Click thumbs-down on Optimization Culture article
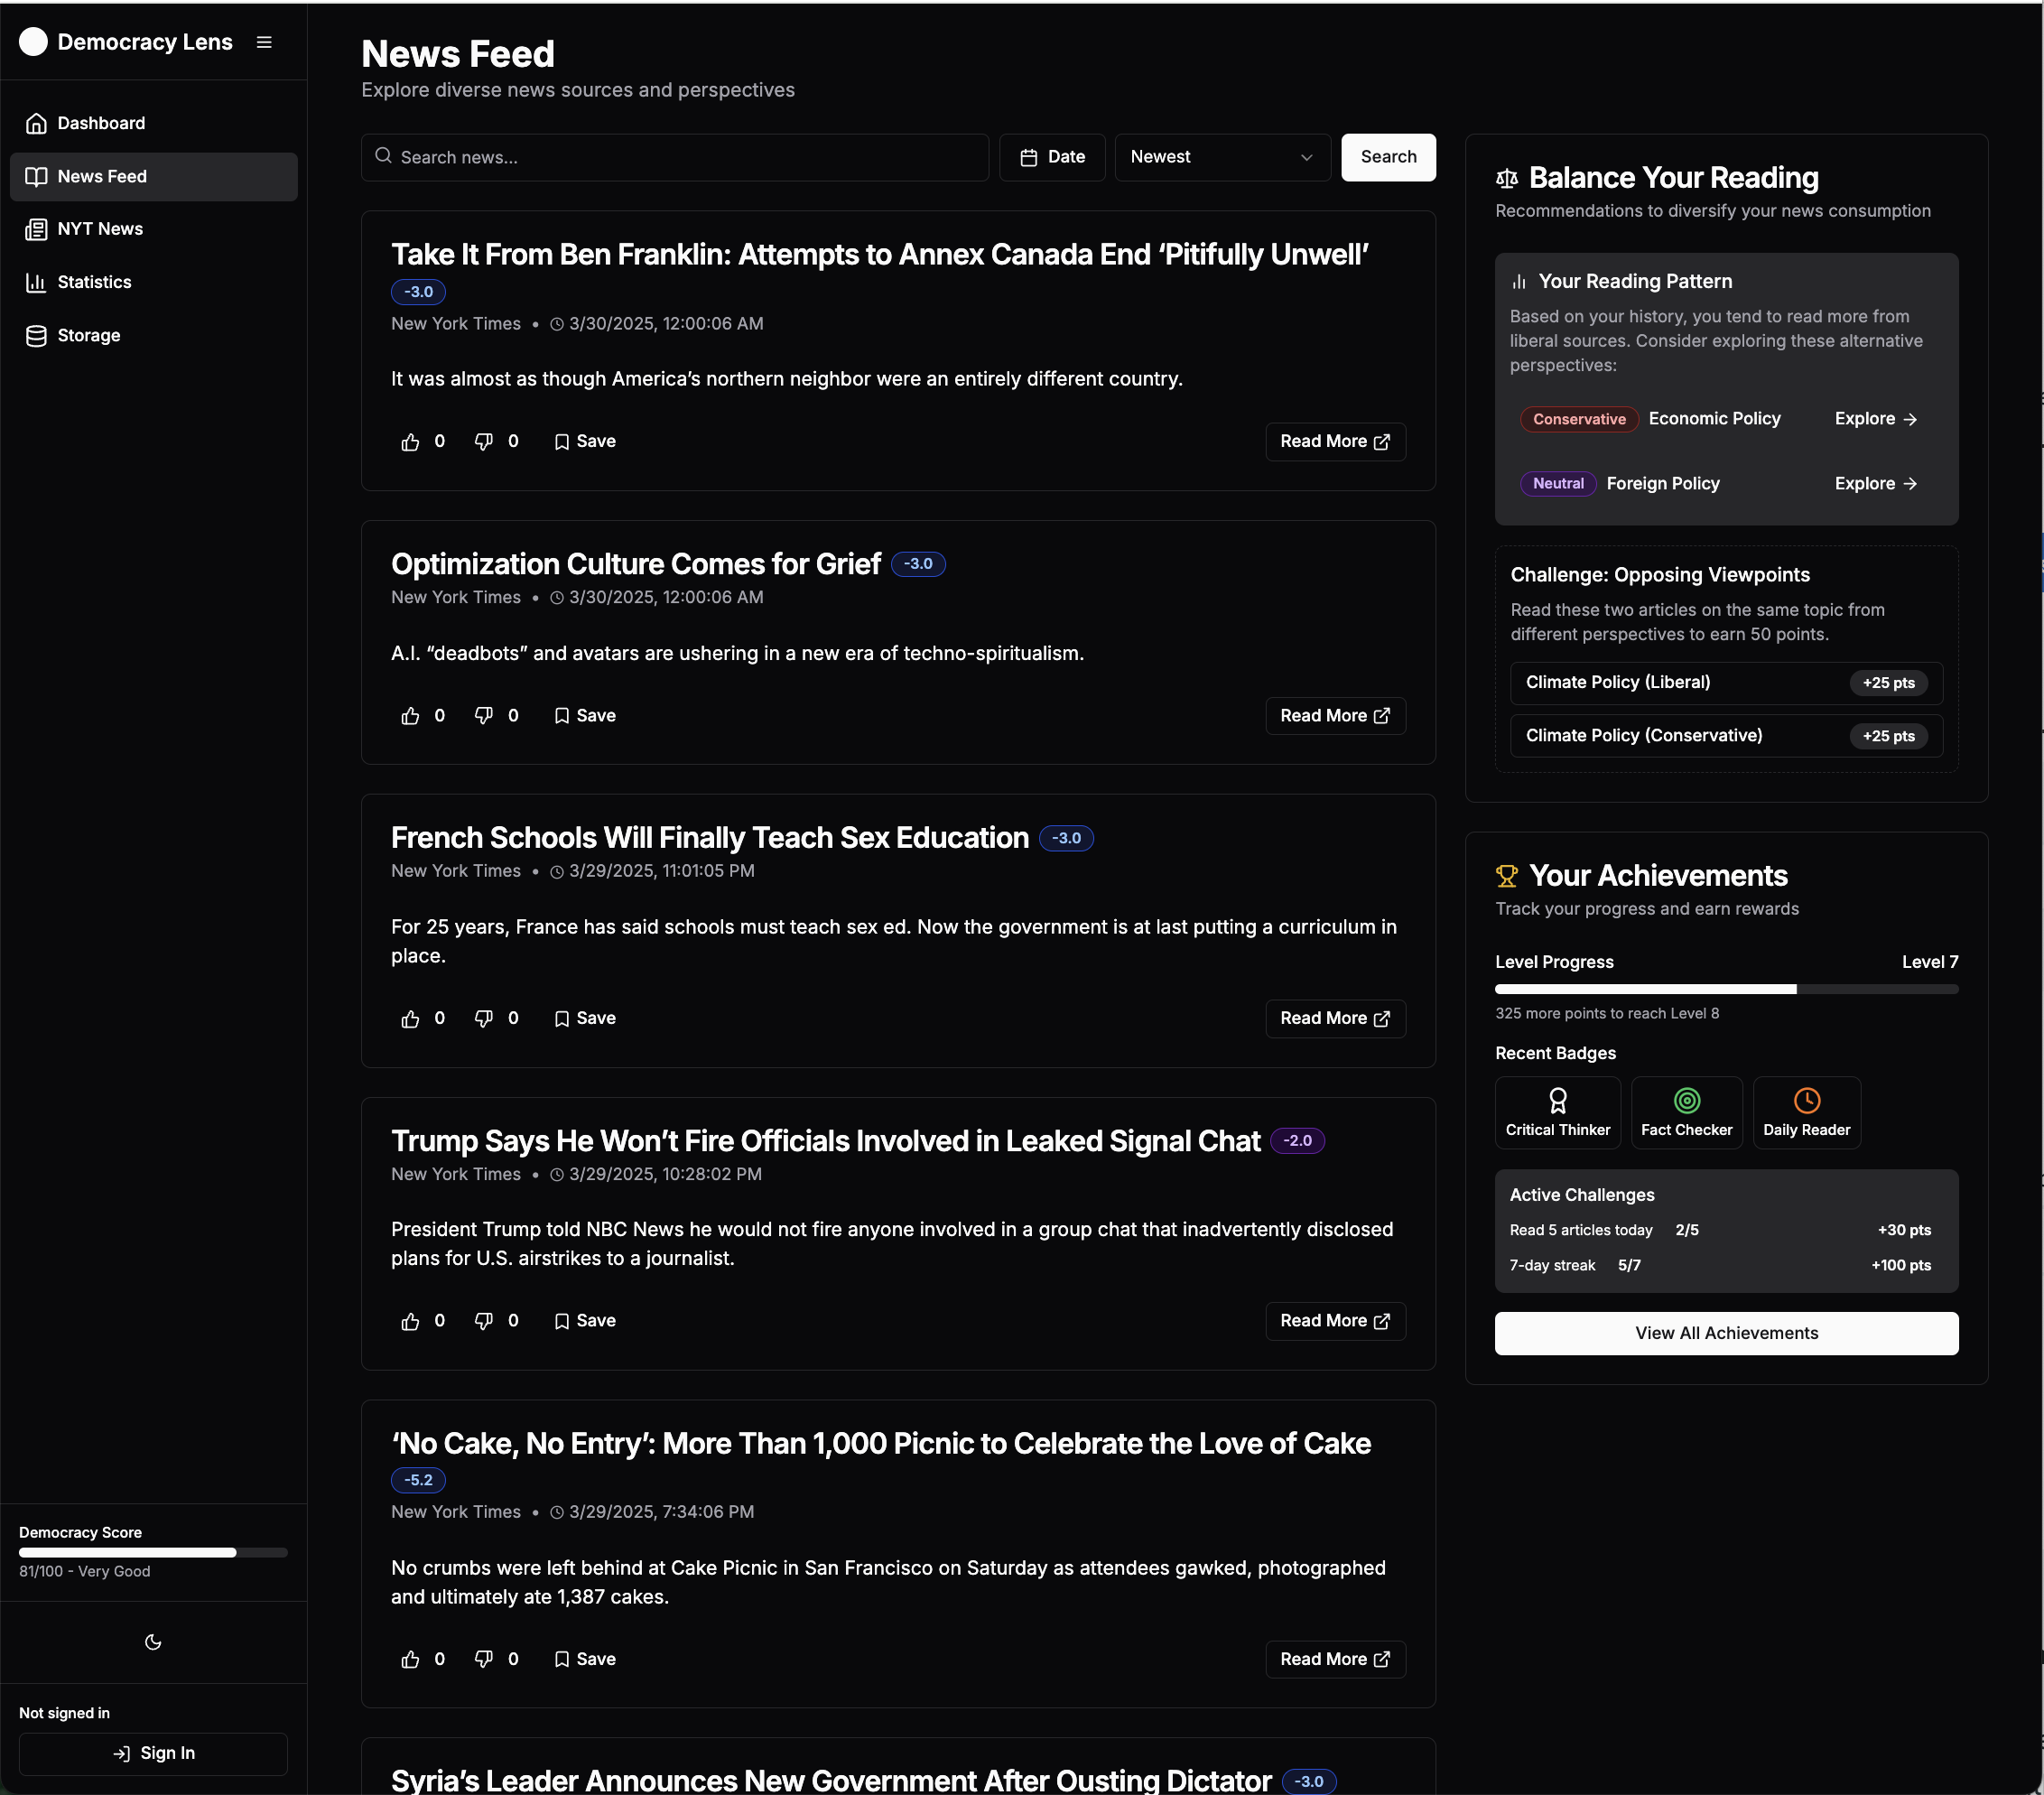The height and width of the screenshot is (1795, 2044). pyautogui.click(x=484, y=716)
